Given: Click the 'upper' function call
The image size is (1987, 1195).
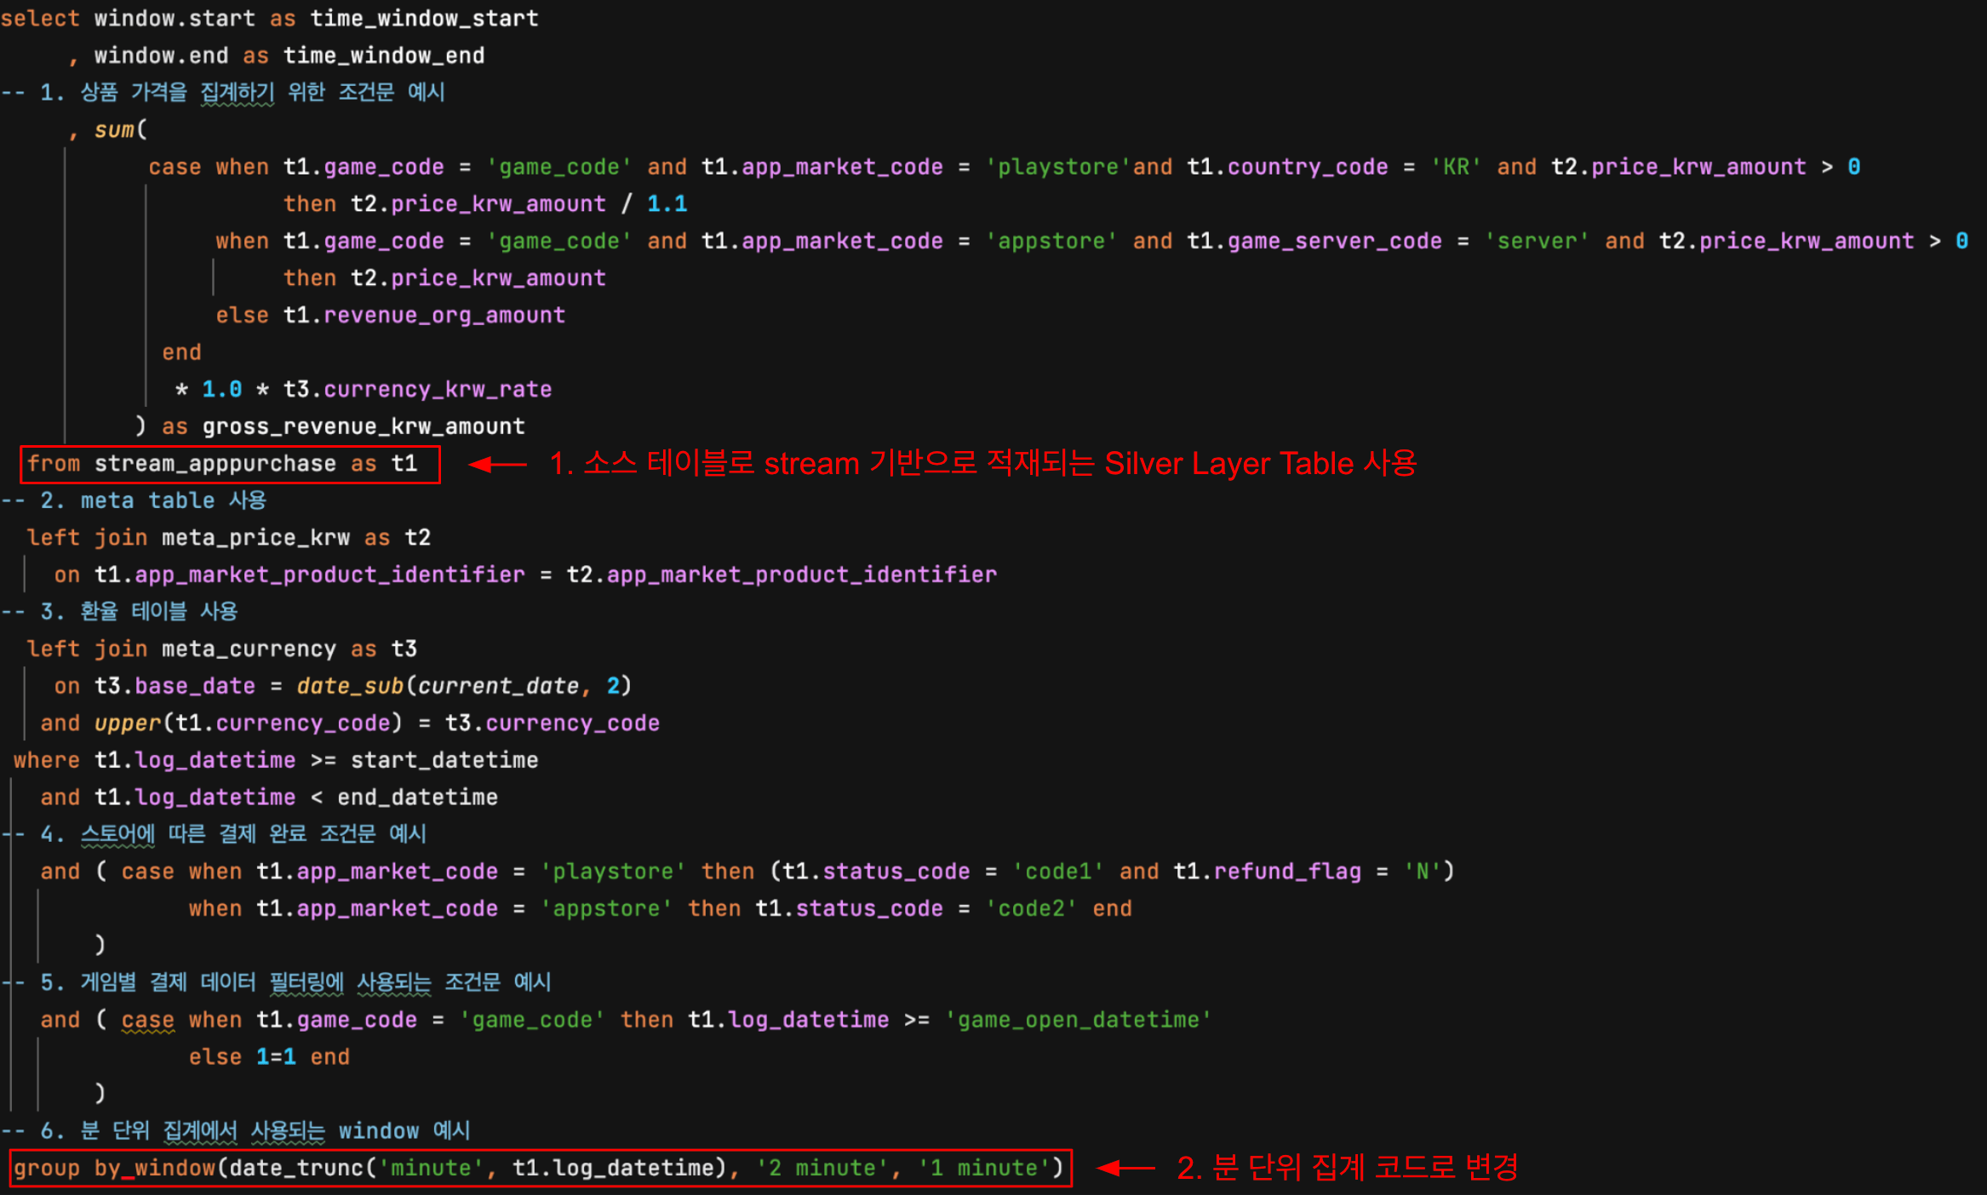Looking at the screenshot, I should [128, 723].
